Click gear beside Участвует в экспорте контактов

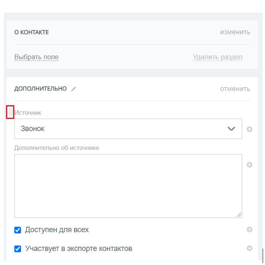tap(249, 248)
